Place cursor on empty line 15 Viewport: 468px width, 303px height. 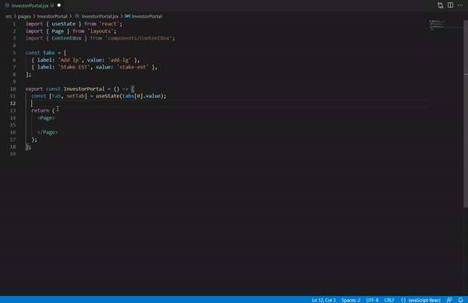coord(227,125)
